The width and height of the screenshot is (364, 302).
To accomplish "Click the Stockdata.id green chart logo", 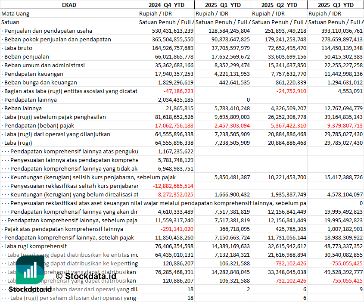I will [30, 270].
